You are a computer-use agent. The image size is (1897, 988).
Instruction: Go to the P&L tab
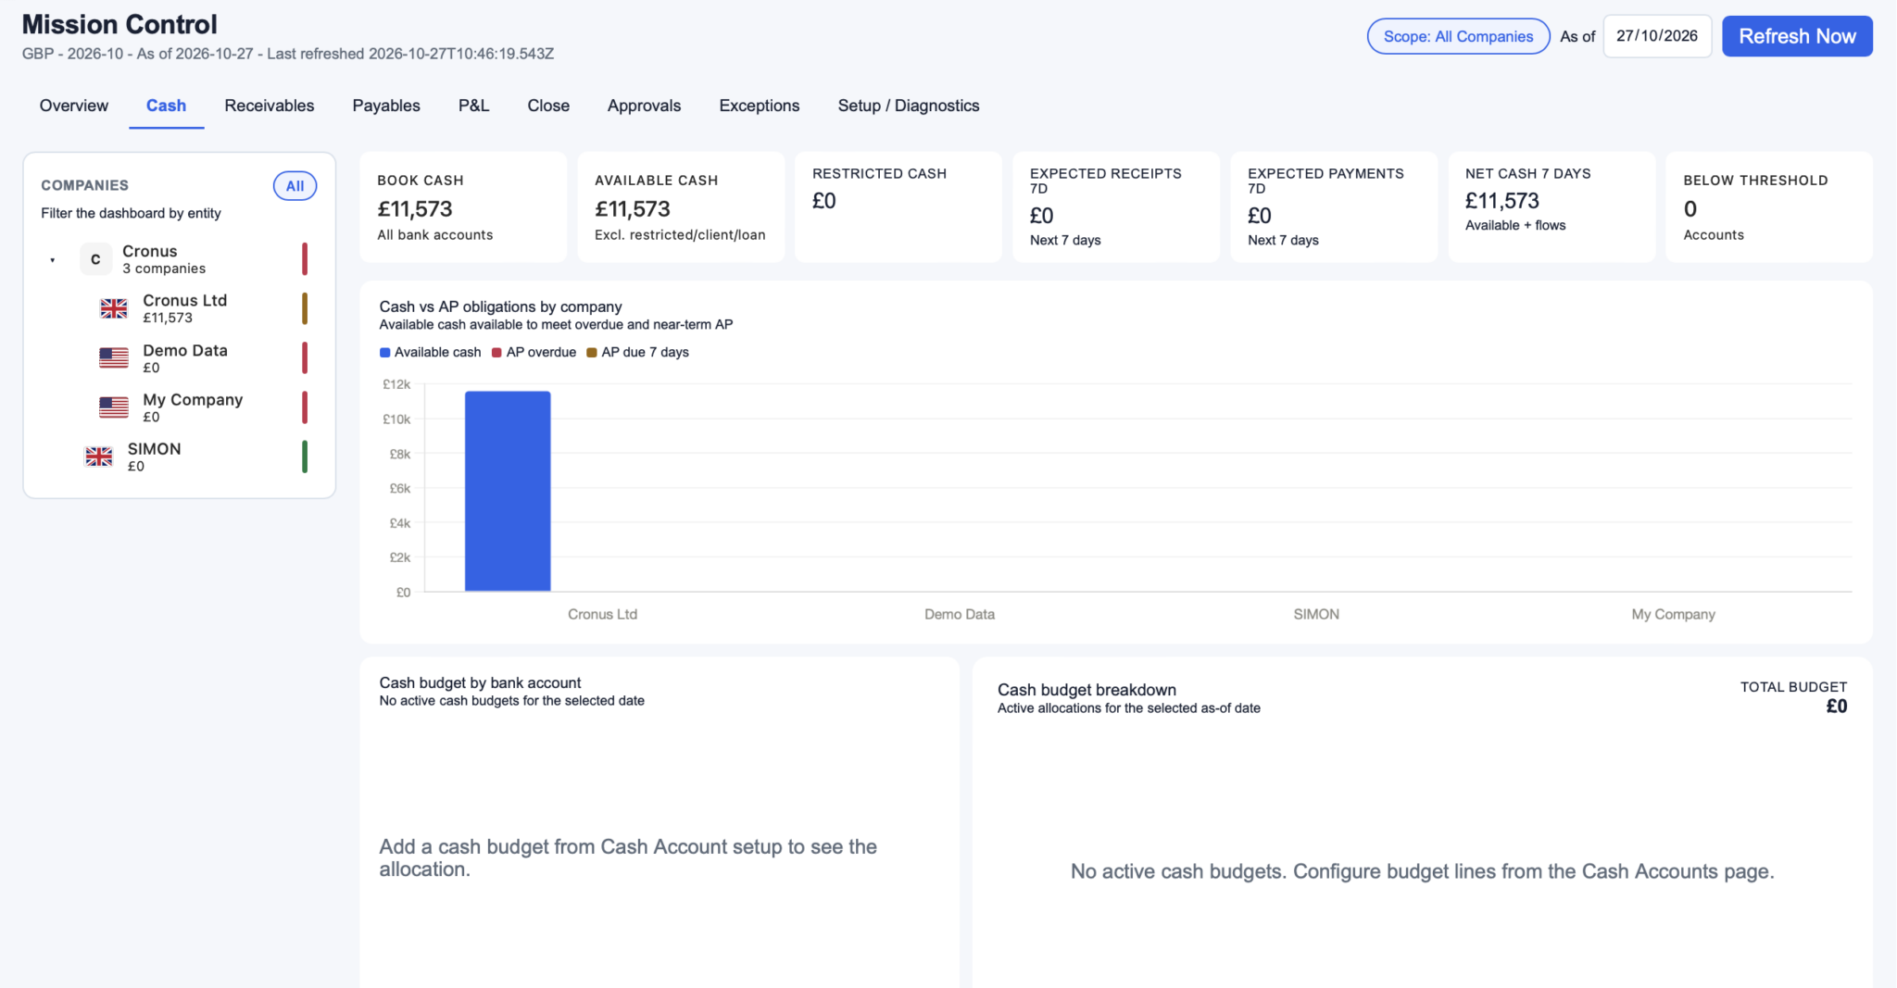point(473,106)
